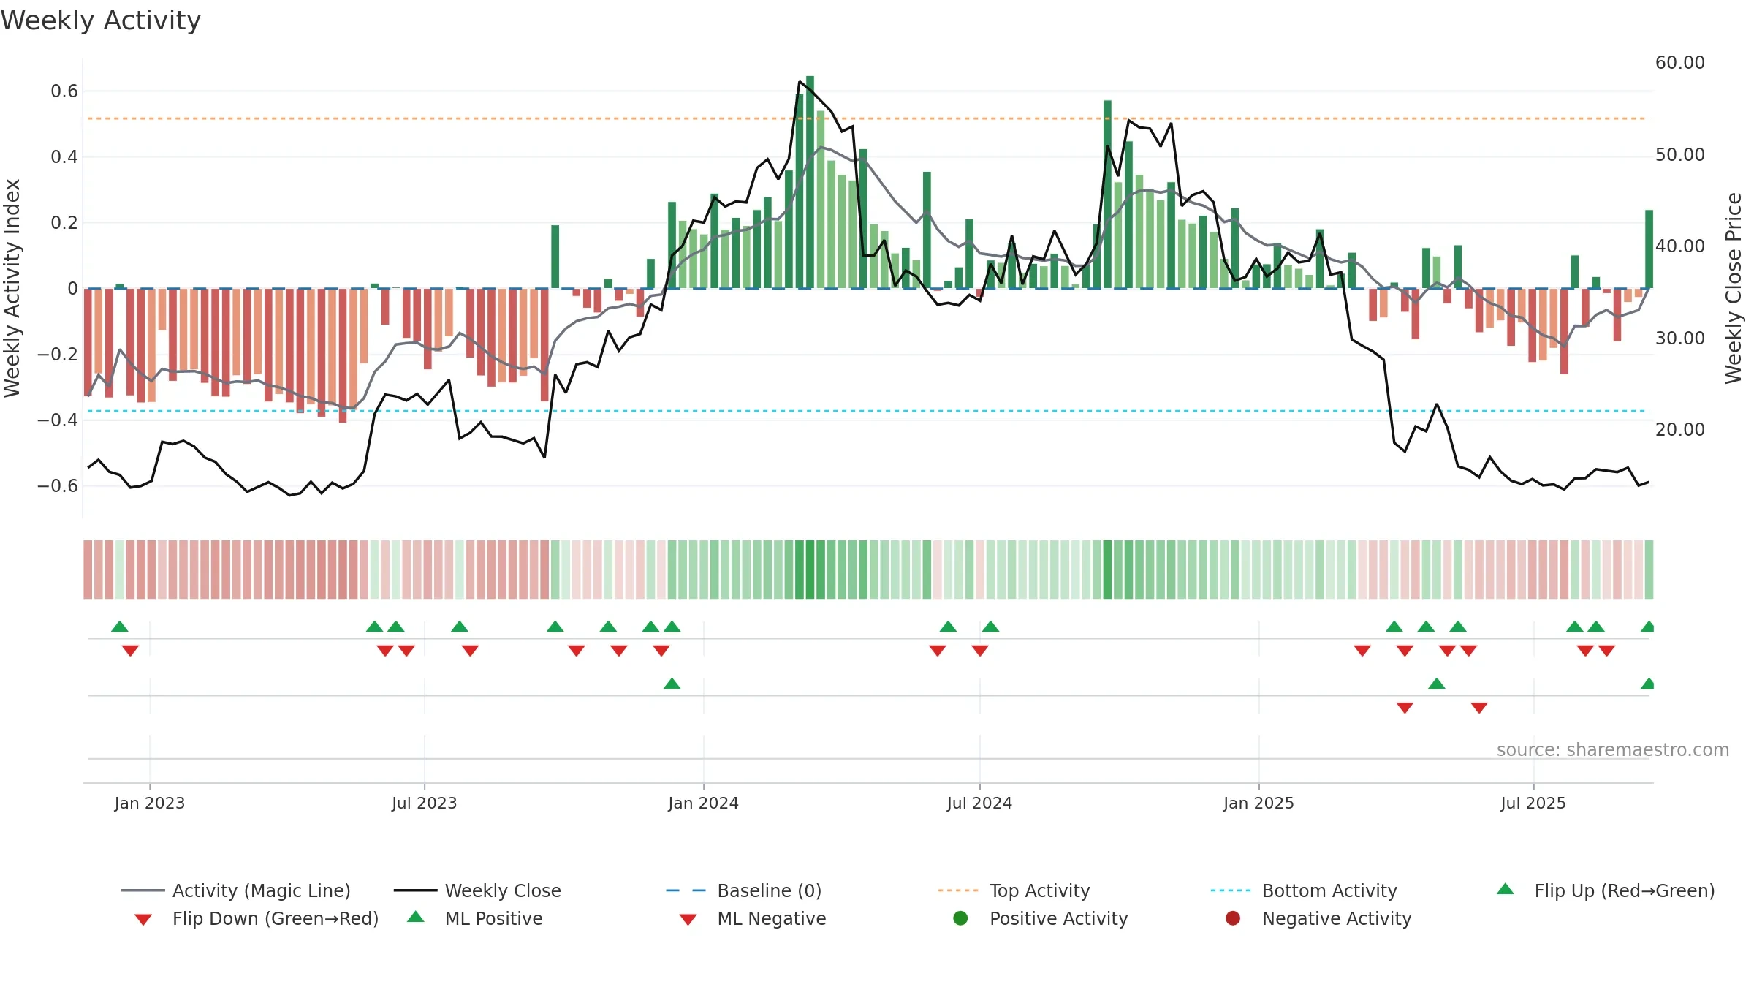
Task: Click the Negative Activity legend red dot
Action: coord(1233,918)
